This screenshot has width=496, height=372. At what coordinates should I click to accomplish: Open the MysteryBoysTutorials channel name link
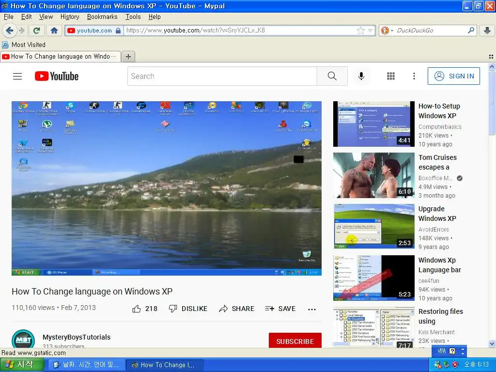pyautogui.click(x=77, y=337)
